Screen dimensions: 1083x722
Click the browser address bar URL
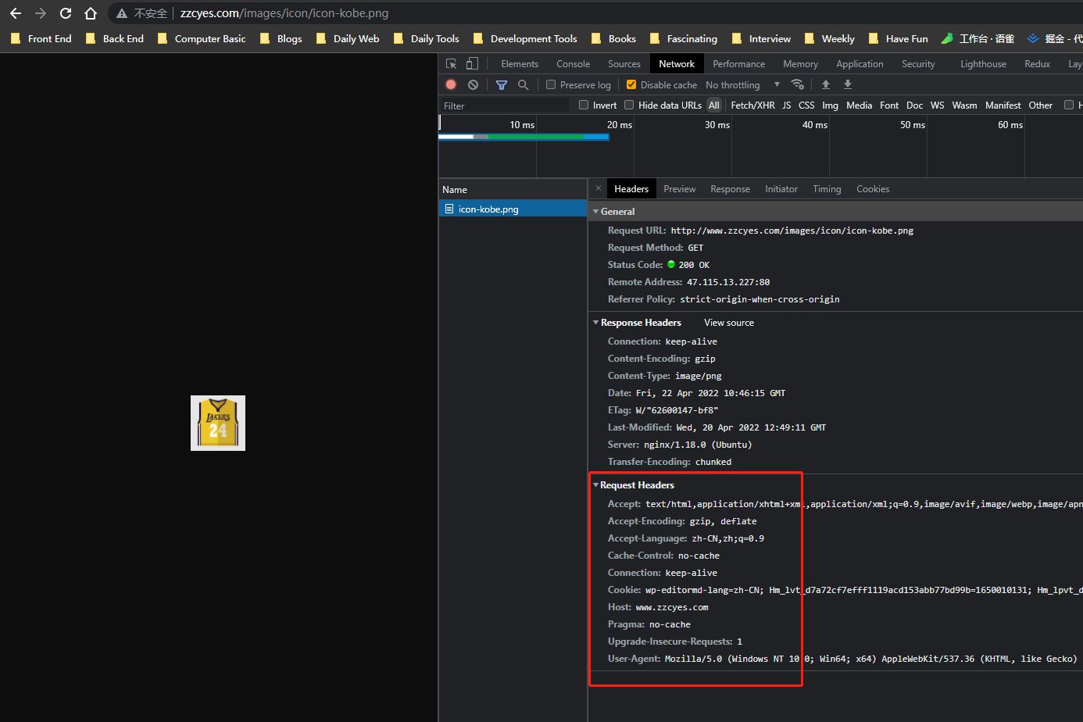pos(284,13)
